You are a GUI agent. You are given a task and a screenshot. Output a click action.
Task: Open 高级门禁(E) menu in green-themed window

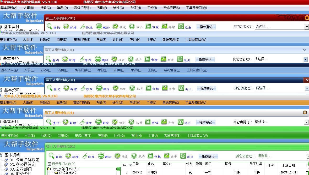(83, 136)
